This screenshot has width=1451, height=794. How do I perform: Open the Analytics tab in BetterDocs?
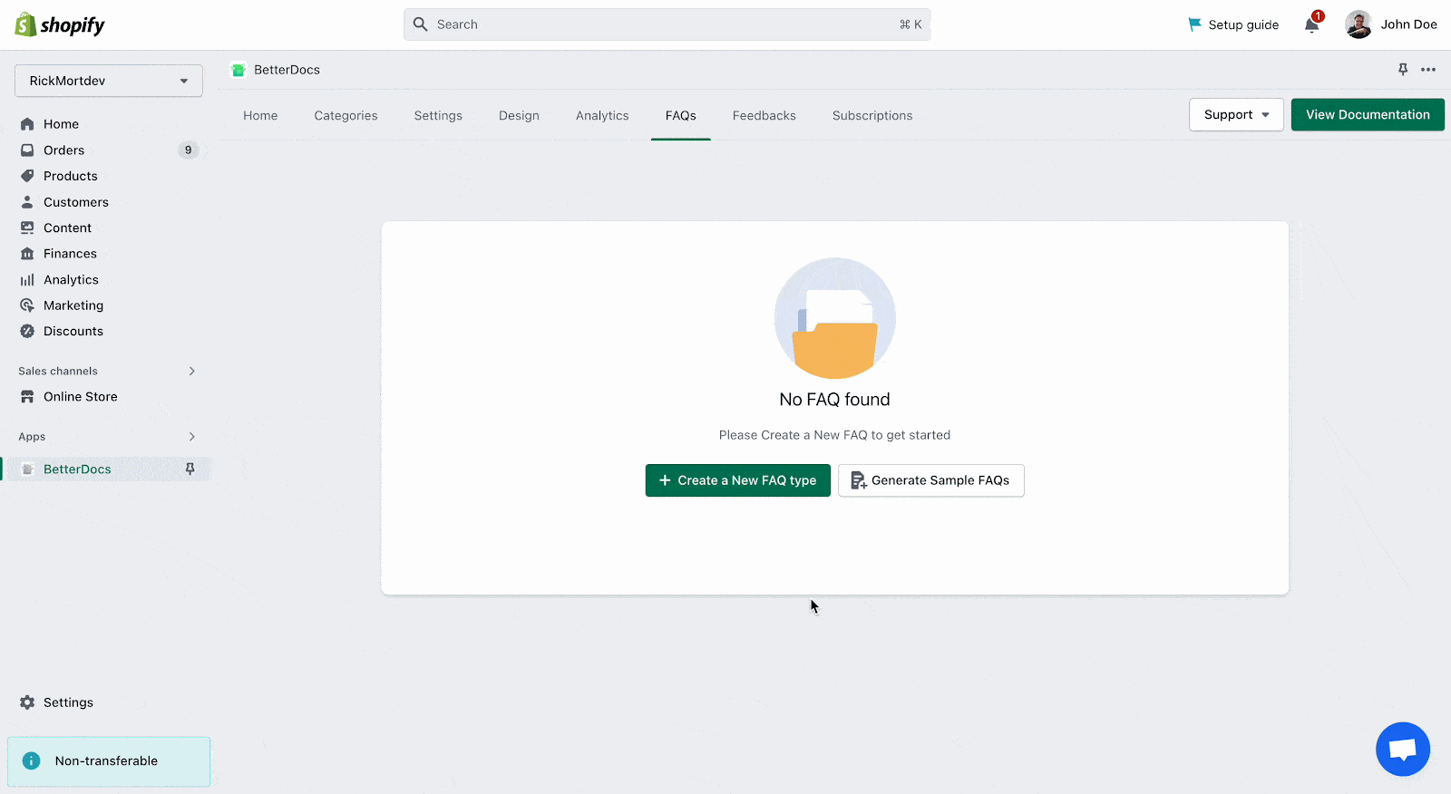click(602, 116)
